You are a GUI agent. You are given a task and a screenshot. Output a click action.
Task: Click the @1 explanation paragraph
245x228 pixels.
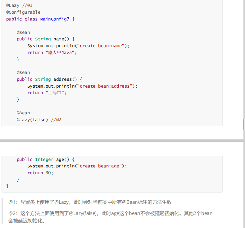(90, 202)
